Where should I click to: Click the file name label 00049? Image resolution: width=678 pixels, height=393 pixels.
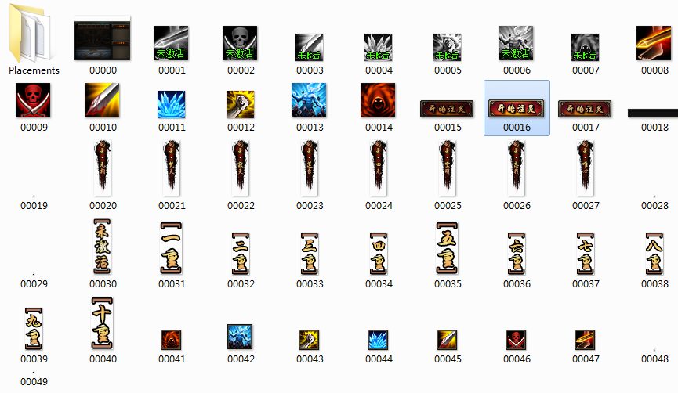click(34, 382)
